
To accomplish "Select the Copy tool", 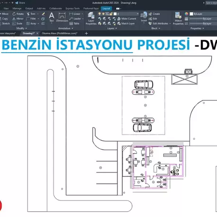I will tap(4, 18).
